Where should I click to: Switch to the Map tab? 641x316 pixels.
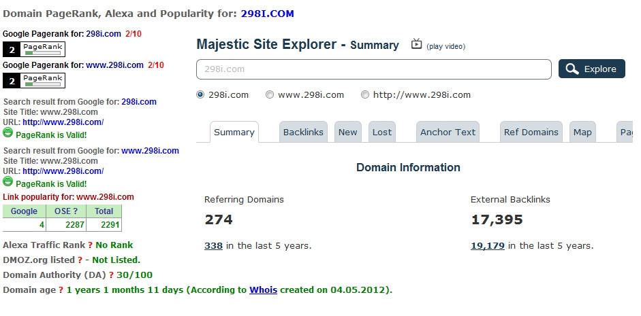pyautogui.click(x=582, y=132)
